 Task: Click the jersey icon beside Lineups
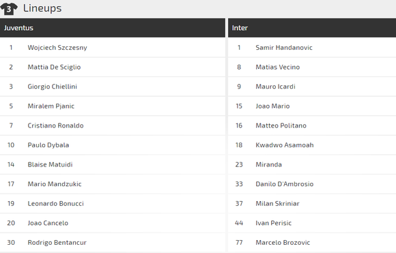pos(9,9)
